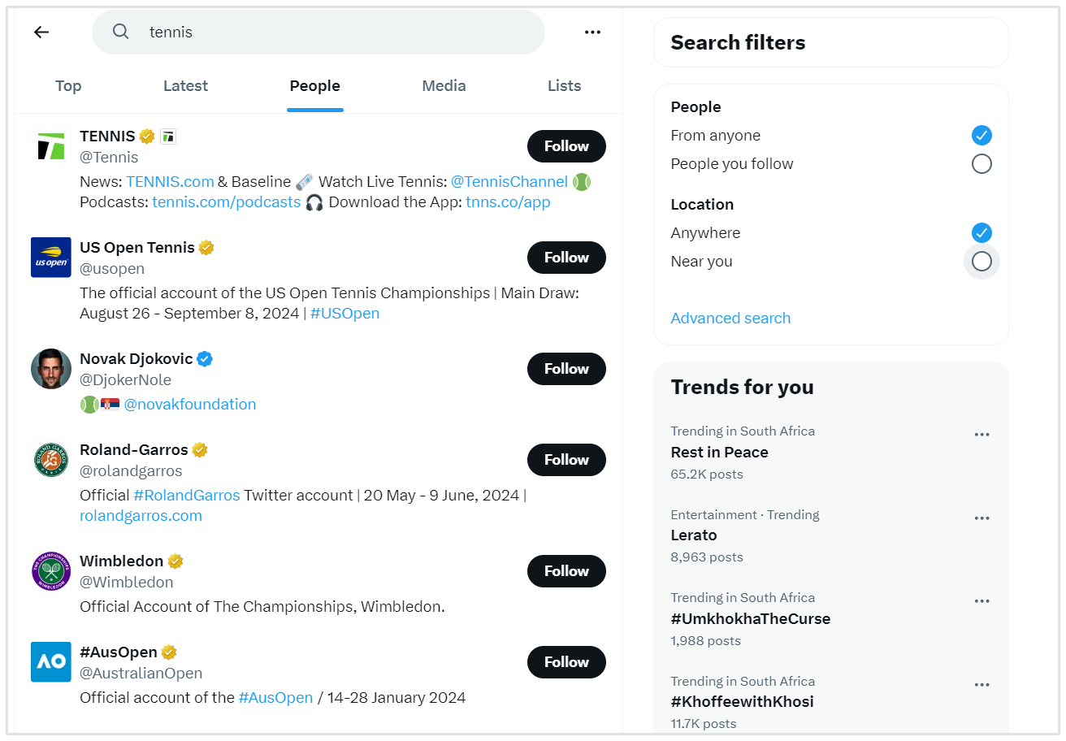The width and height of the screenshot is (1066, 741).
Task: Follow the Novak Djokovic account
Action: tap(566, 369)
